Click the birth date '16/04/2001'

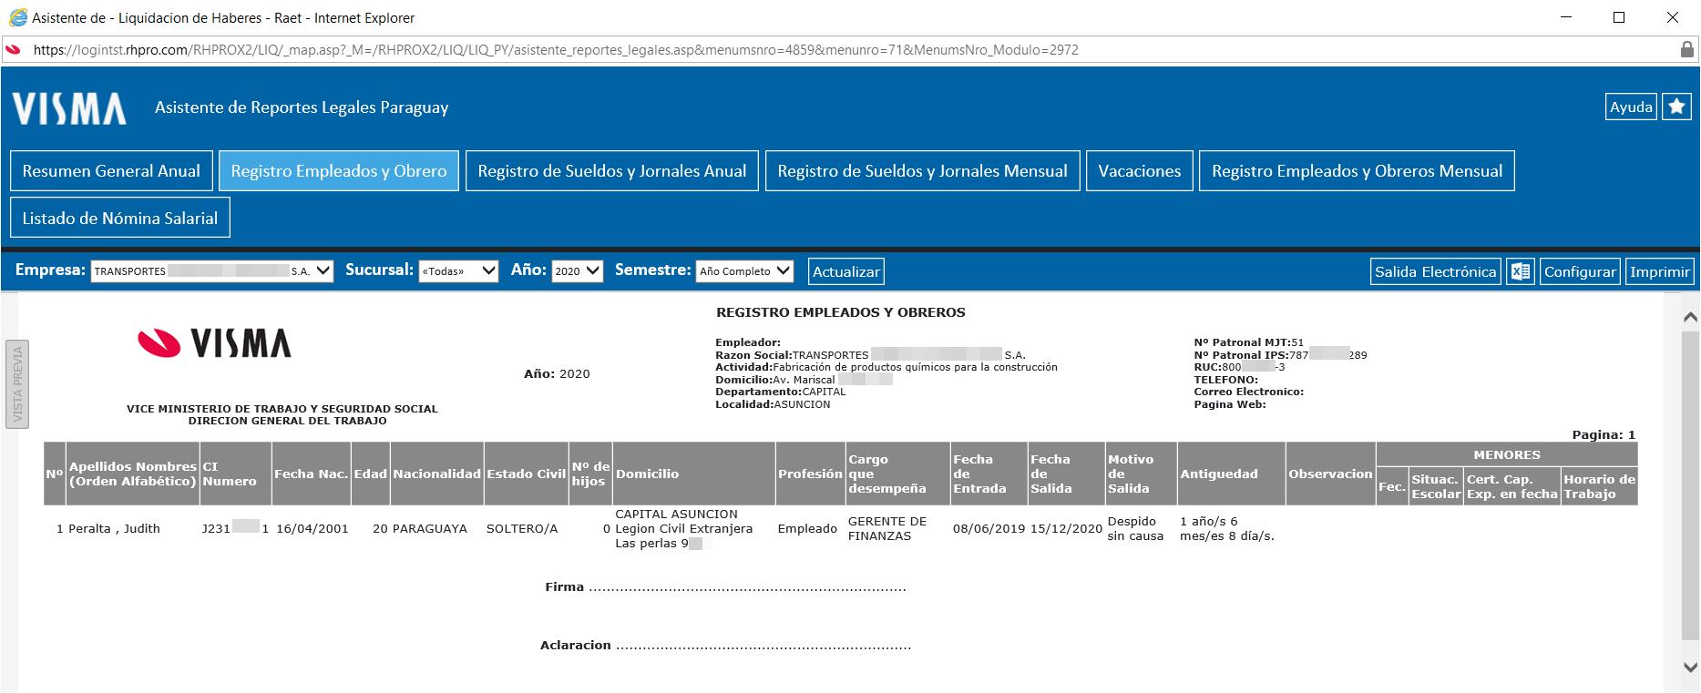point(313,528)
